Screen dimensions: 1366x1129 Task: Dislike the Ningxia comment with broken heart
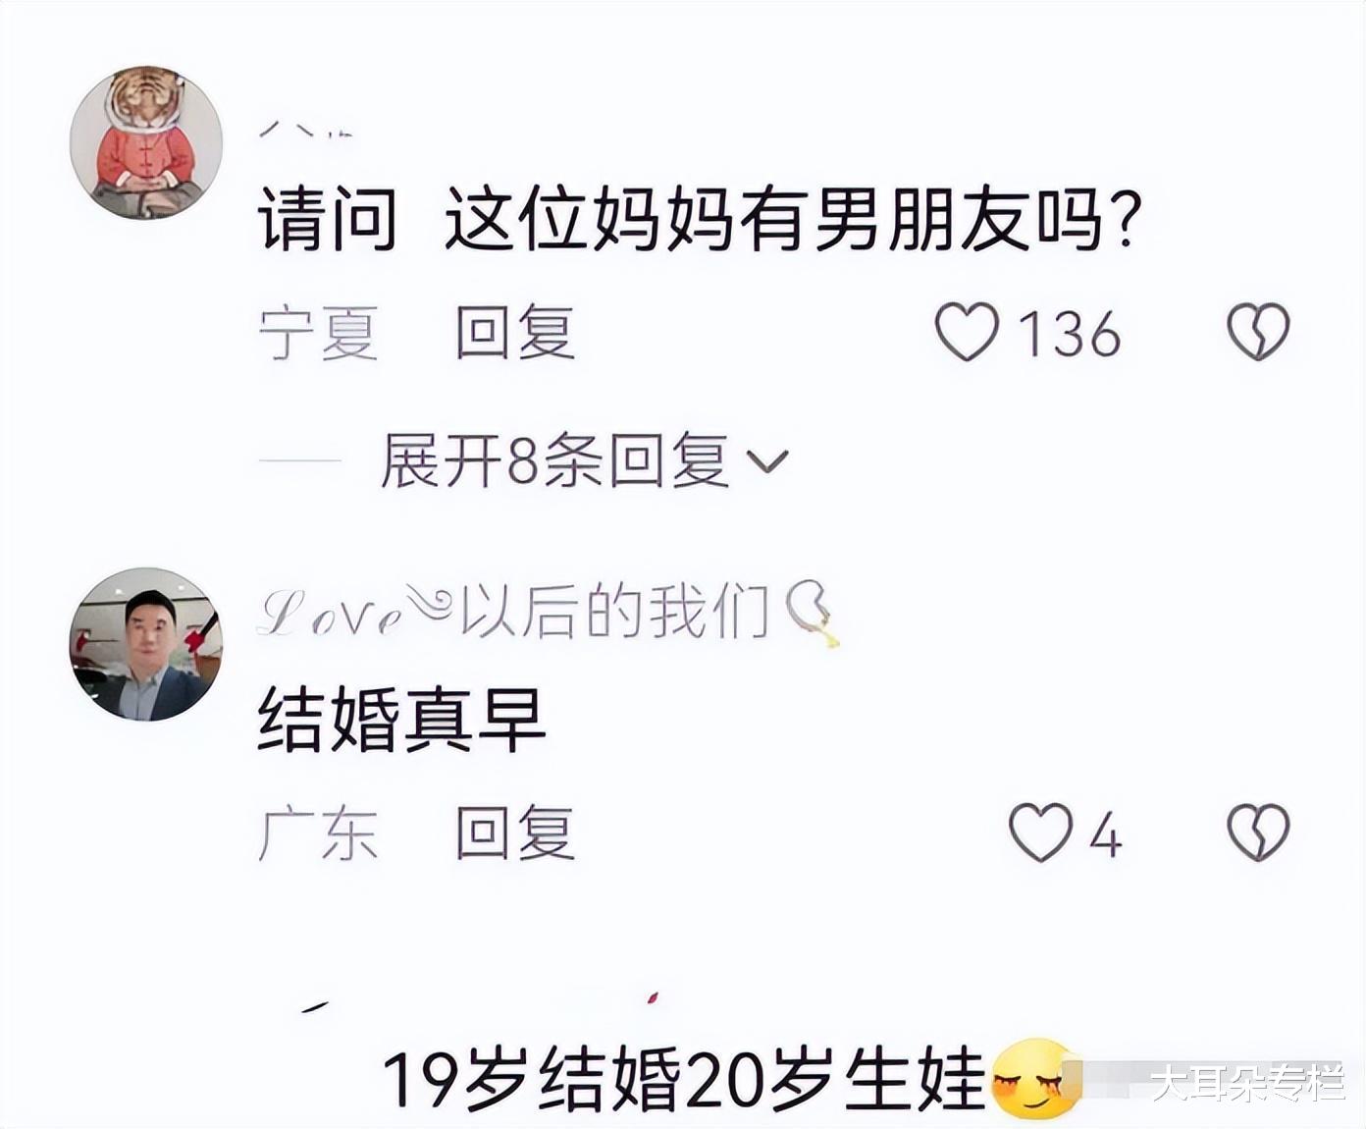(1258, 332)
